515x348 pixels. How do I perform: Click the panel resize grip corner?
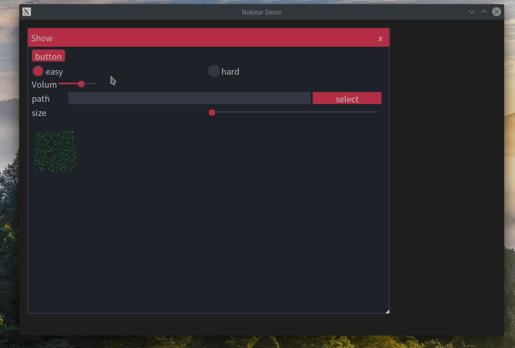(387, 311)
